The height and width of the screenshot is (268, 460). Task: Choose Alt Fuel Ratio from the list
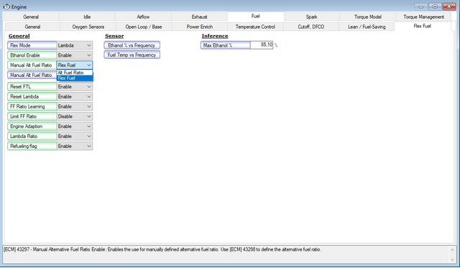75,73
